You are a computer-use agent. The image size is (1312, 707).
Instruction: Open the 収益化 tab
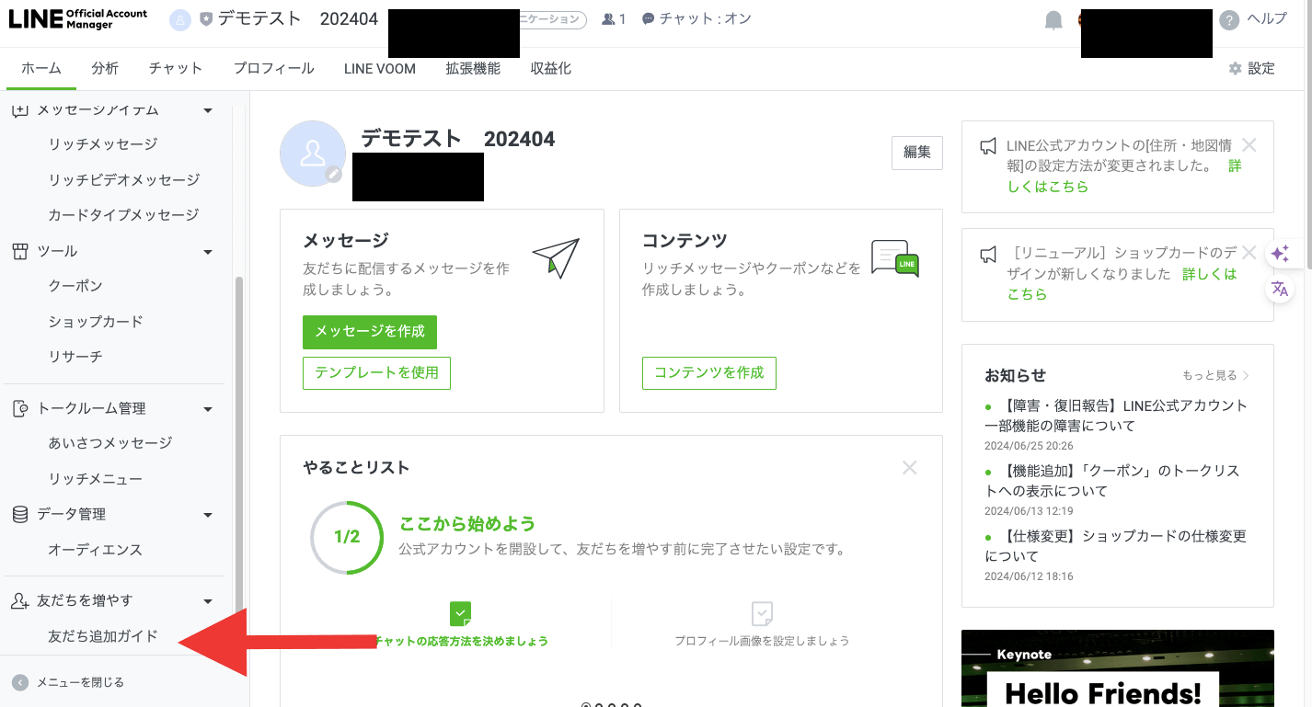point(550,69)
